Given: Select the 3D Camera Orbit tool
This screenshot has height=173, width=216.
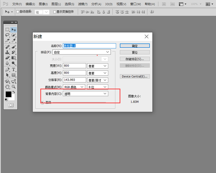Looking at the screenshot, I should click(13, 81).
